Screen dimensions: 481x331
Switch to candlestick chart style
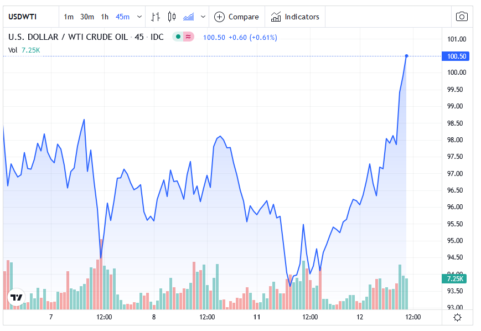tap(172, 17)
